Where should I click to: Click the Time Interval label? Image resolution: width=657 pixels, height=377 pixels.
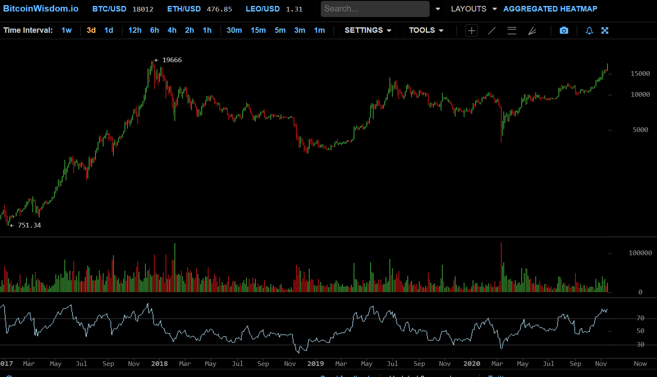(28, 30)
